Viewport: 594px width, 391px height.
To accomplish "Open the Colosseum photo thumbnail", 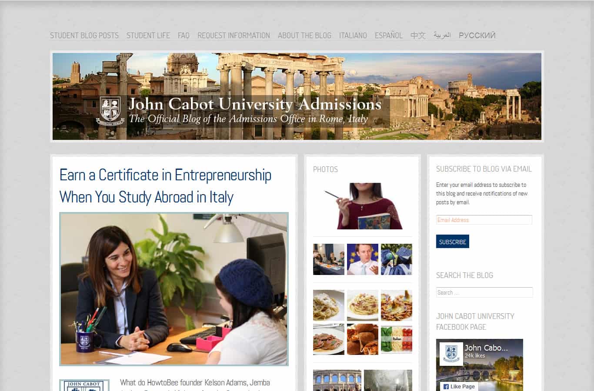I will coord(337,381).
